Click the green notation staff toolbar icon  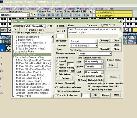(x=6, y=42)
